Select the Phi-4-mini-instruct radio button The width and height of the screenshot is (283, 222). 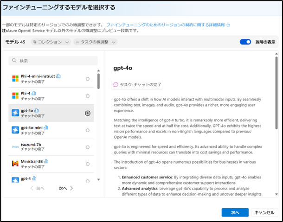(88, 79)
